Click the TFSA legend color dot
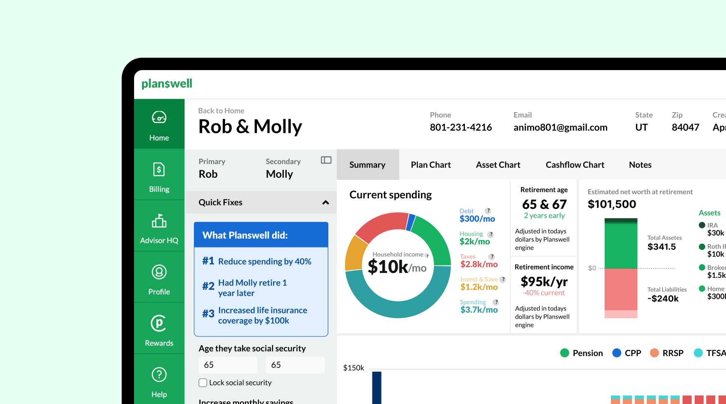The image size is (726, 404). click(x=698, y=353)
